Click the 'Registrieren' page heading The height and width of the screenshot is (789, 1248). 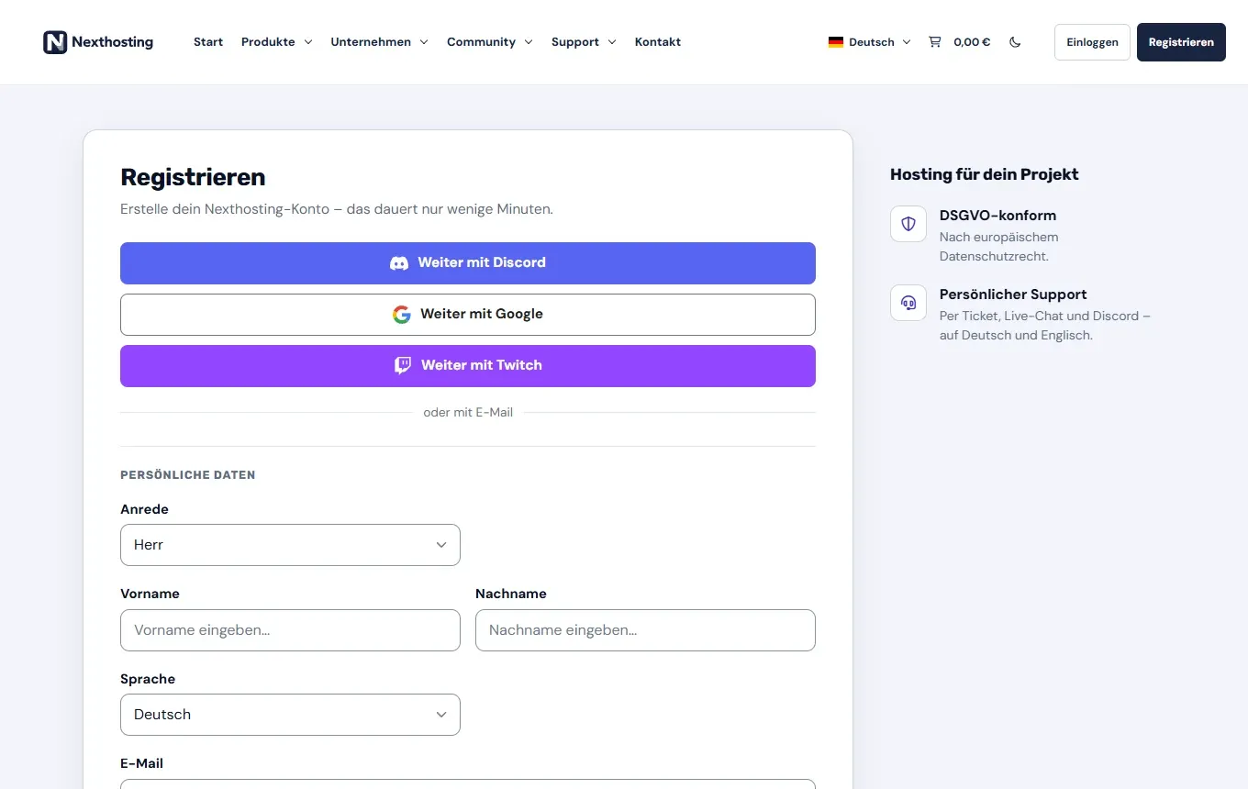pyautogui.click(x=193, y=177)
